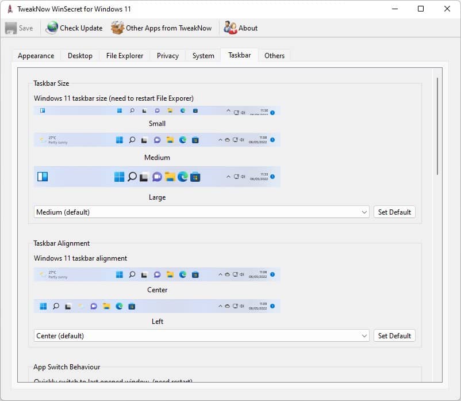
Task: Click the Medium taskbar size preview image
Action: 157,140
